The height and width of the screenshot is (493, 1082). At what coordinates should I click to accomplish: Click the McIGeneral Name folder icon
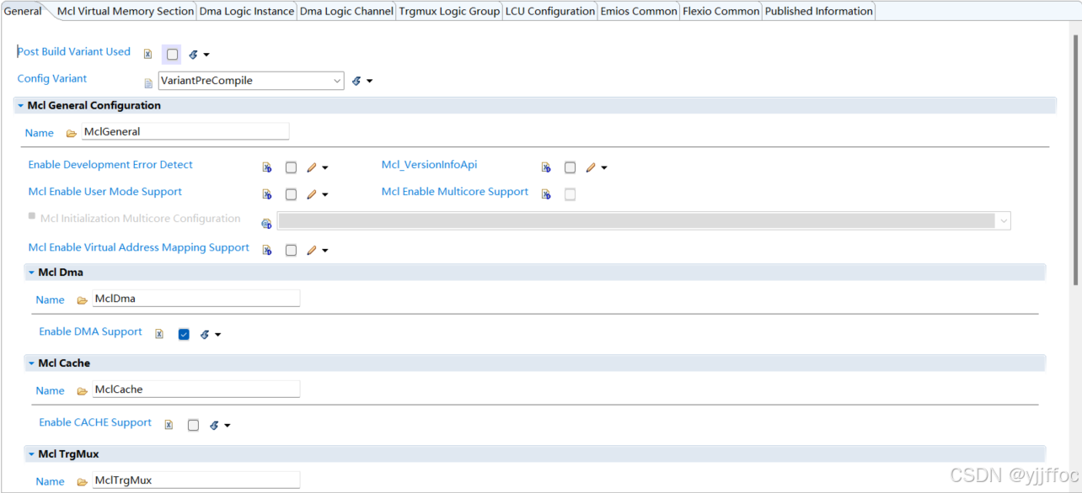coord(72,134)
